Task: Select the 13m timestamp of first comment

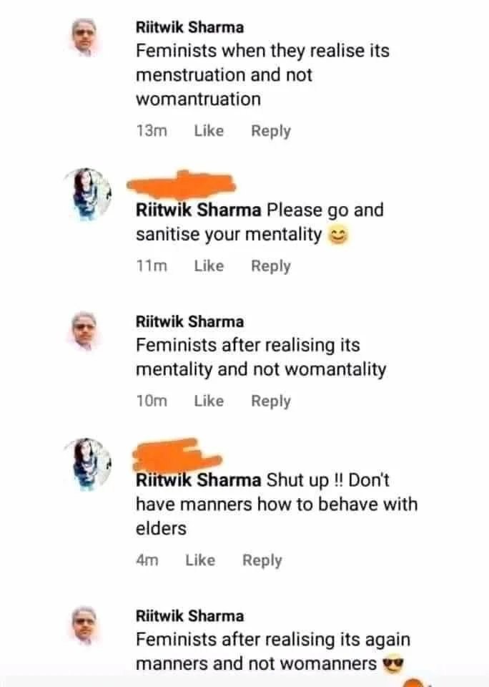Action: click(x=152, y=130)
